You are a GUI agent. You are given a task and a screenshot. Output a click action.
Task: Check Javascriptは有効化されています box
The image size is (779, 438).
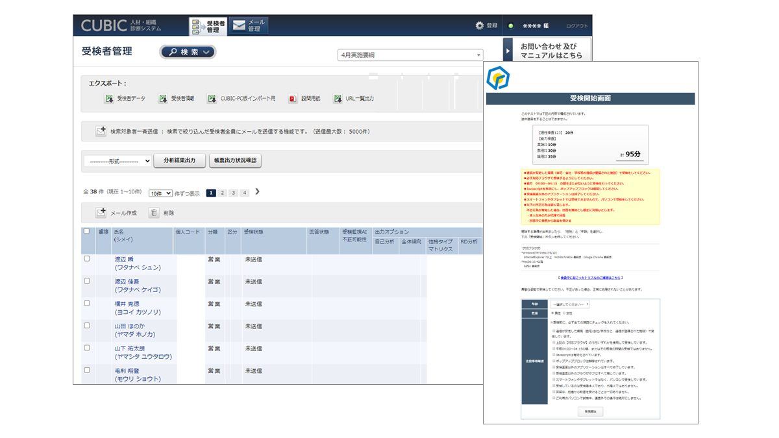tap(554, 355)
